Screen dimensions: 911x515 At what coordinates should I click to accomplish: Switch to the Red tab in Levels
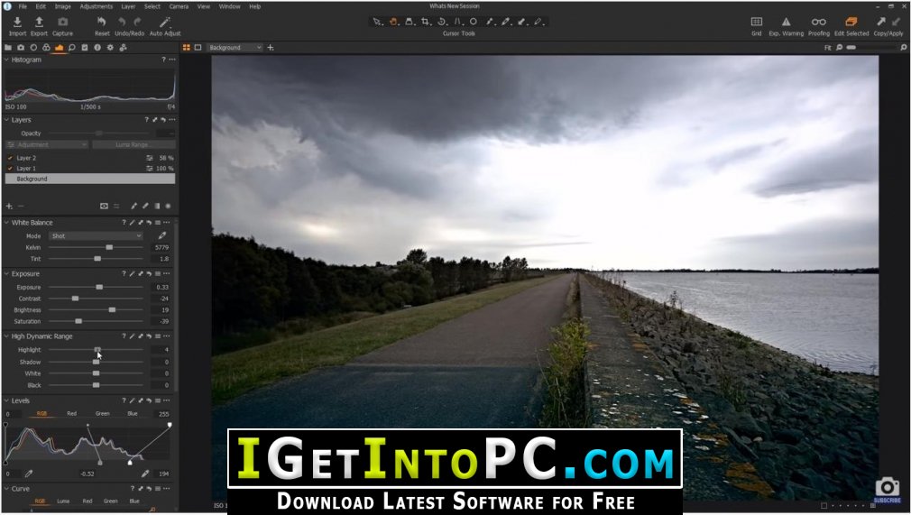pyautogui.click(x=71, y=414)
